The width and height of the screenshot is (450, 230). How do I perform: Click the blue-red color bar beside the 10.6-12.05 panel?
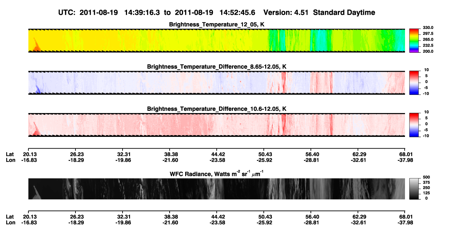point(413,125)
